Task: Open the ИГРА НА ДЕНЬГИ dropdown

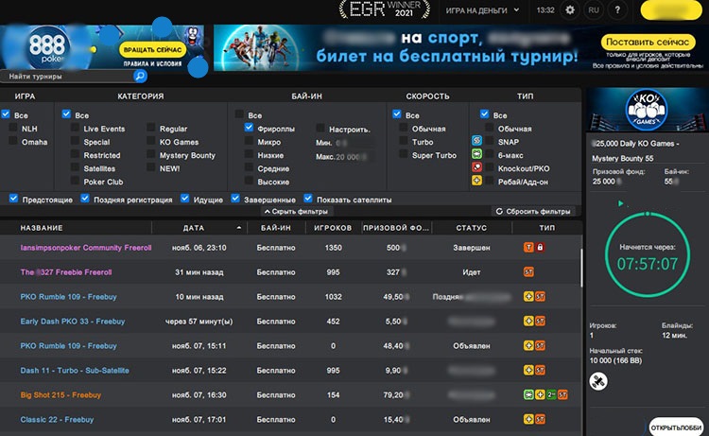Action: coord(482,10)
